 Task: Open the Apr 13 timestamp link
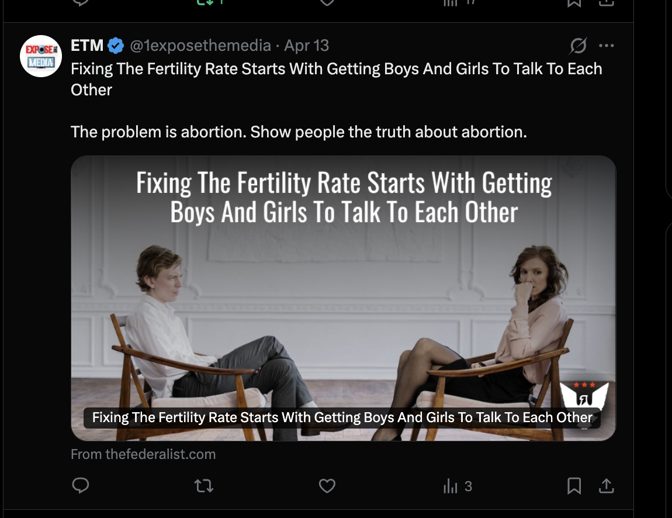point(306,46)
